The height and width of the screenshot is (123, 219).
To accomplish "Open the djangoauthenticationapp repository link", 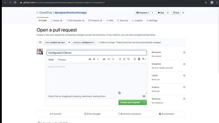I will pos(70,13).
